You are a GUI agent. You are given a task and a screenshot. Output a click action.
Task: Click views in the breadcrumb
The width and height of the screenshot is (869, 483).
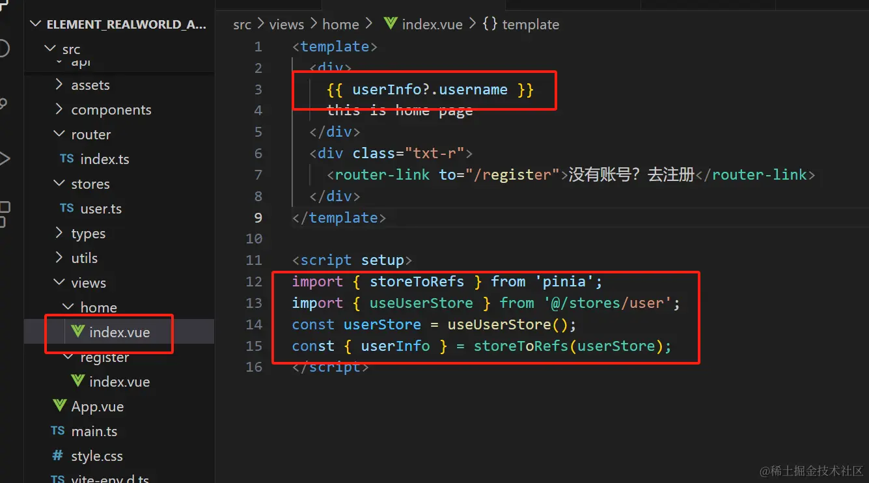(x=286, y=25)
